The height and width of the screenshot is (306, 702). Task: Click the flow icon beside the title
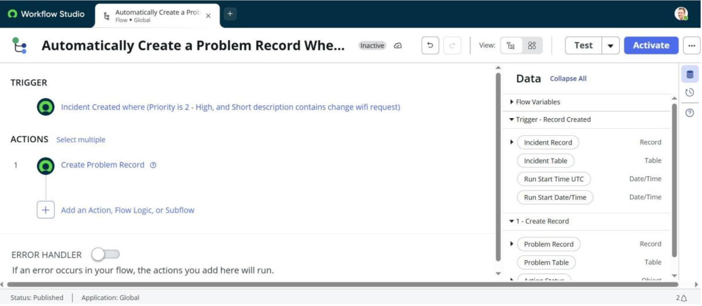(19, 45)
